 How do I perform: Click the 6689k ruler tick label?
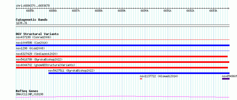pyautogui.click(x=122, y=11)
